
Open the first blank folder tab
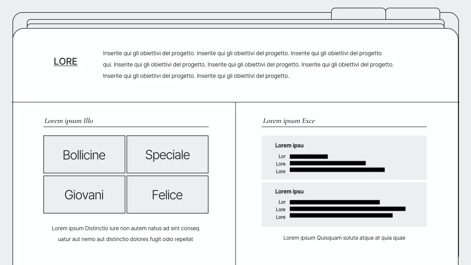pos(358,14)
